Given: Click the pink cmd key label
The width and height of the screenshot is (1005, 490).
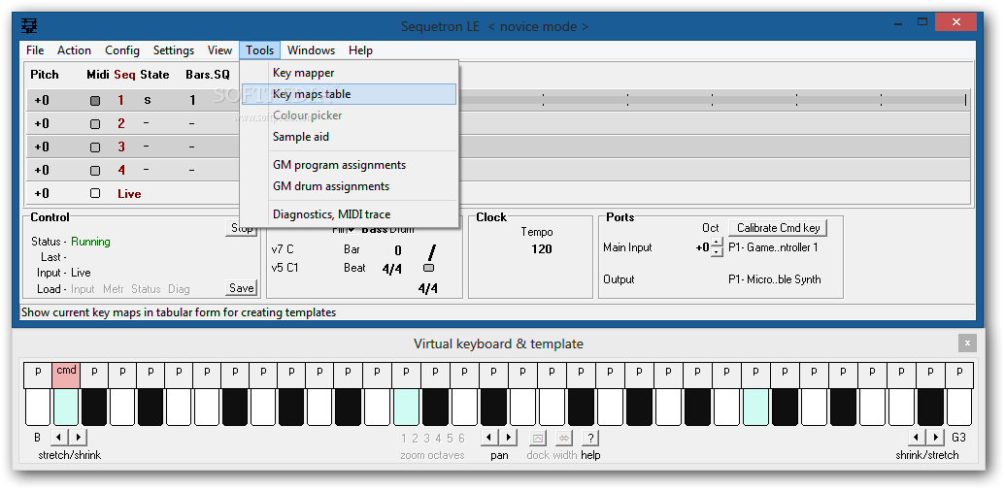Looking at the screenshot, I should pos(67,376).
